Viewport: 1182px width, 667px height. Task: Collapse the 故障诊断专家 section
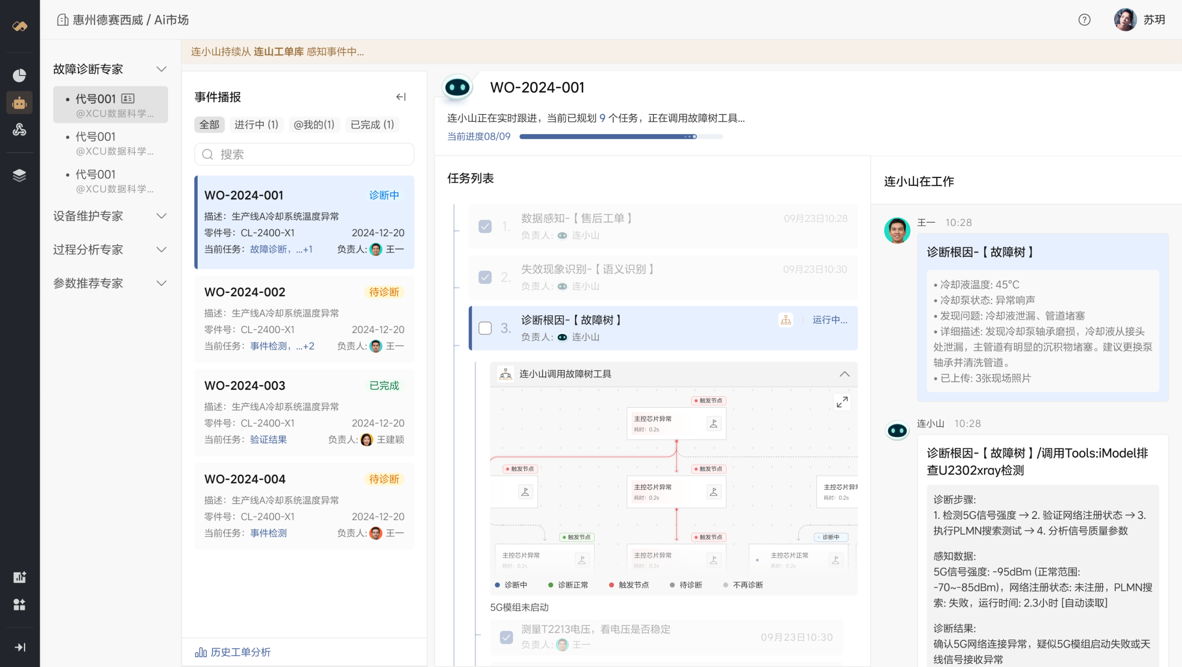pos(161,69)
